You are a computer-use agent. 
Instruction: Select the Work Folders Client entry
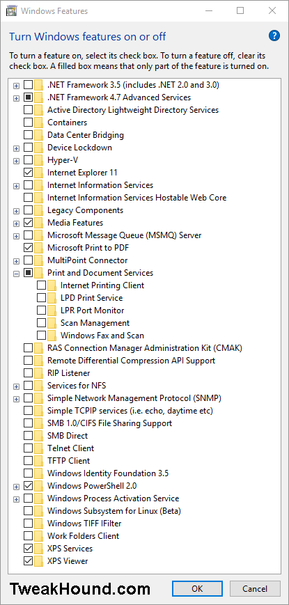pos(83,536)
